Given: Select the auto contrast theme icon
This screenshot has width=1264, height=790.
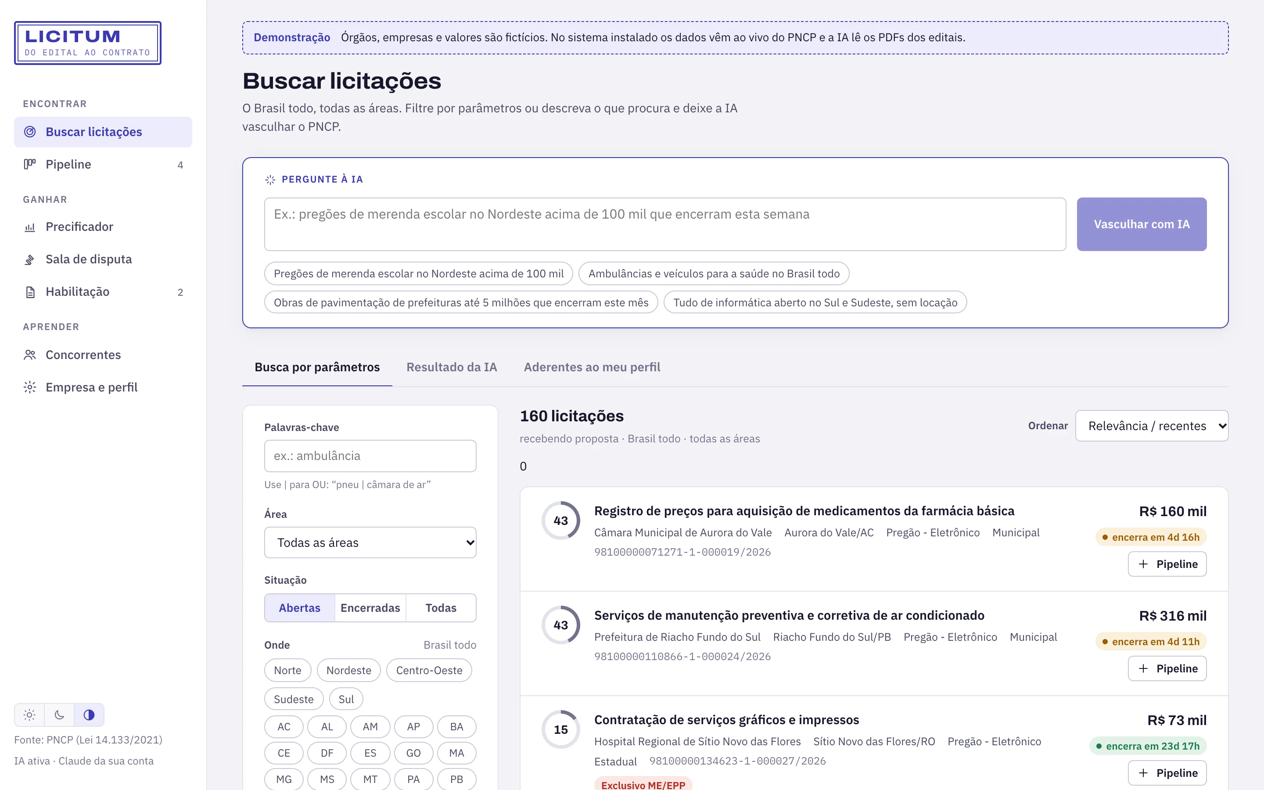Looking at the screenshot, I should 89,715.
